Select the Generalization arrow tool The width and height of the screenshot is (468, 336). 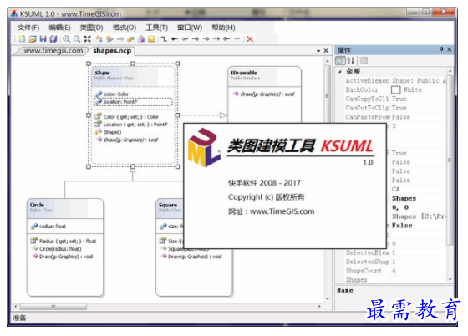[x=196, y=38]
